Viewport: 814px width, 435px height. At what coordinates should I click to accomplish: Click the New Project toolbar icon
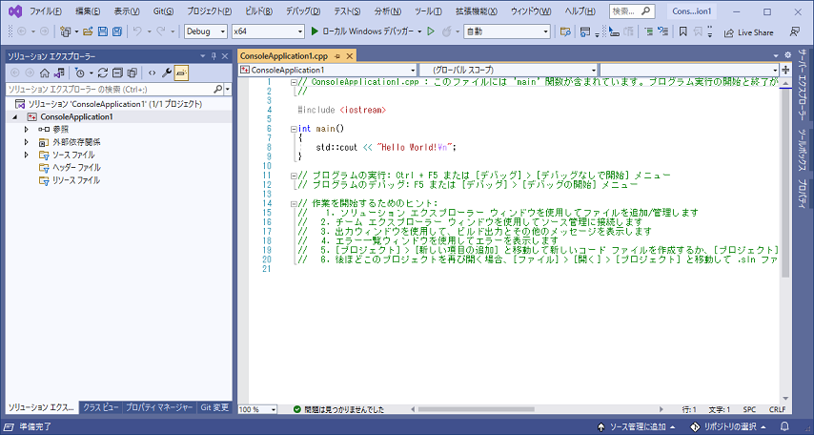point(66,31)
